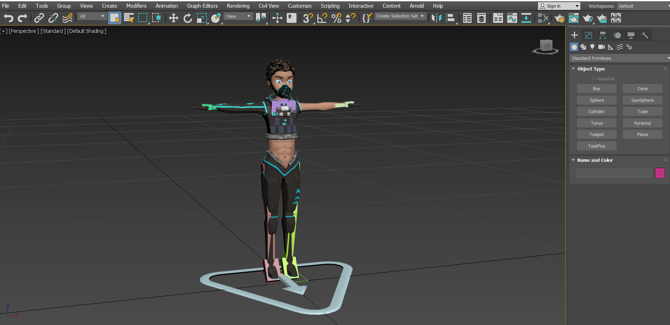Screen dimensions: 670x325
Task: Activate the Rotate tool
Action: click(x=188, y=18)
